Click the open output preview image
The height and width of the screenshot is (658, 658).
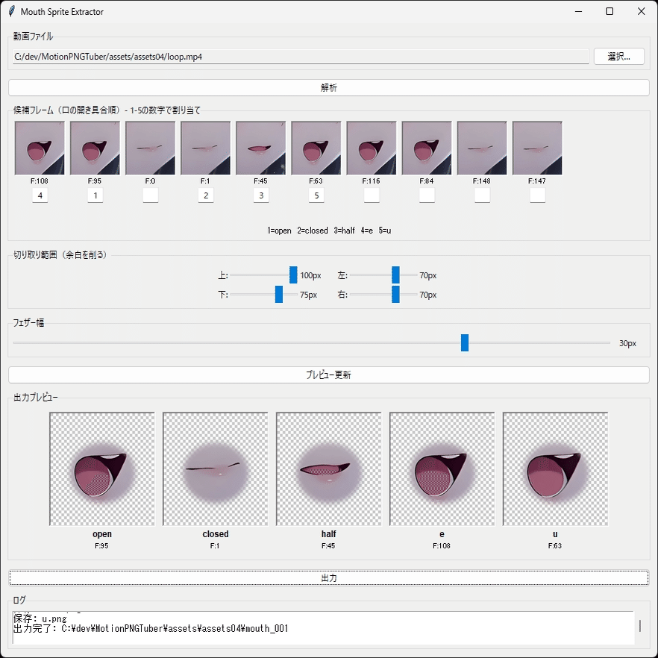pyautogui.click(x=102, y=469)
